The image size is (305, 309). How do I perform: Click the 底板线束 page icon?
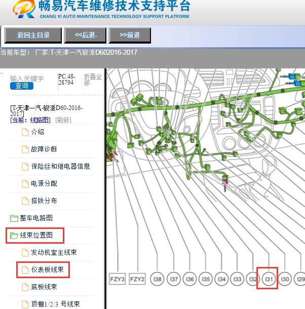click(25, 287)
